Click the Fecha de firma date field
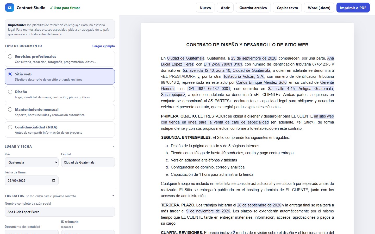Image resolution: width=375 pixels, height=234 pixels. point(32,180)
